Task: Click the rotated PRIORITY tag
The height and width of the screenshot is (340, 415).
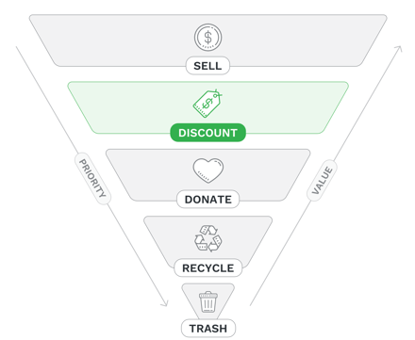Action: tap(92, 178)
